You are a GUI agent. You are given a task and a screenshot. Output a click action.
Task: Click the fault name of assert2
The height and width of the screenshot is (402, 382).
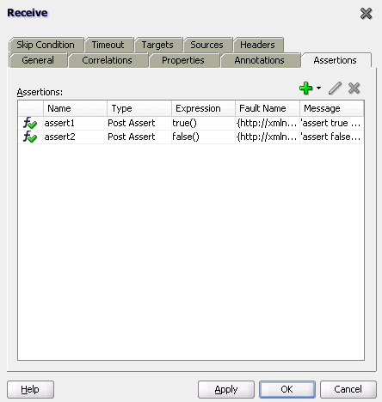(x=268, y=137)
